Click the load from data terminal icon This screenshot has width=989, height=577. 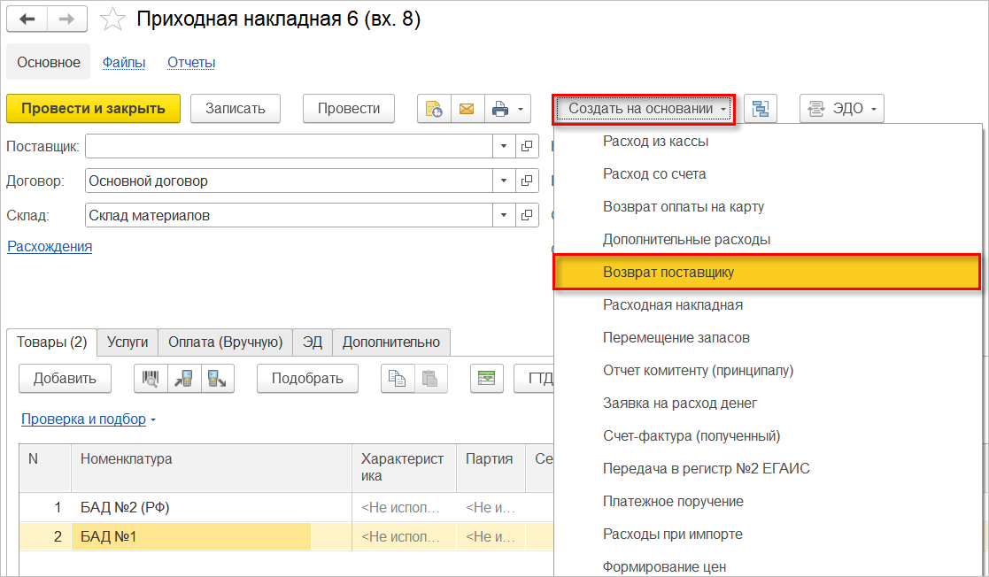pos(184,379)
